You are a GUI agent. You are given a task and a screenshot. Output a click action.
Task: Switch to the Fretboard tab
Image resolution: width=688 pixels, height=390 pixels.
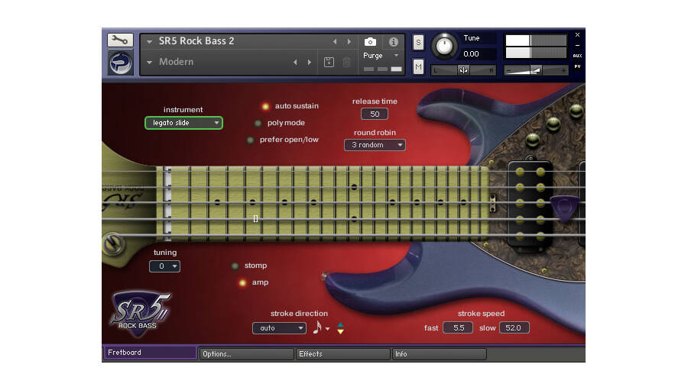[x=150, y=353]
